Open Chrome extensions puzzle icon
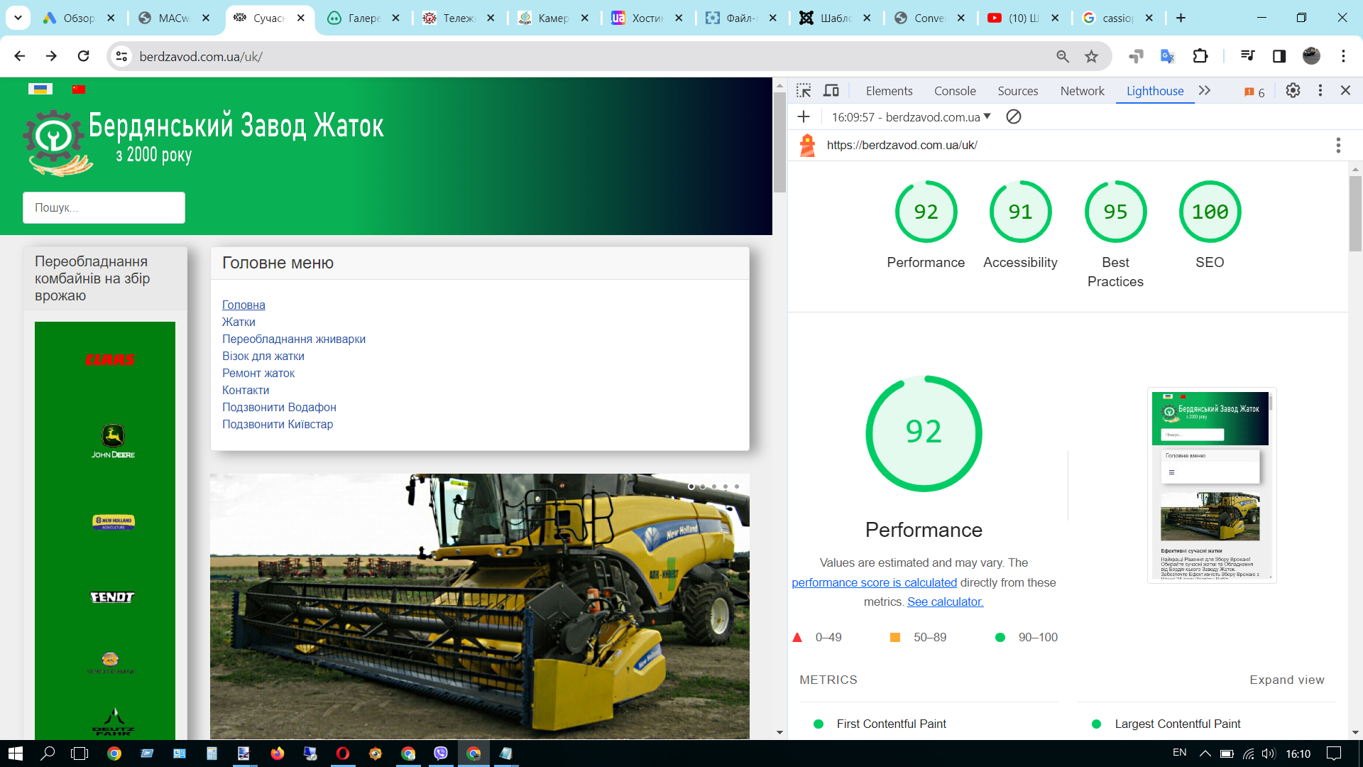Screen dimensions: 1363x767 pos(1200,56)
